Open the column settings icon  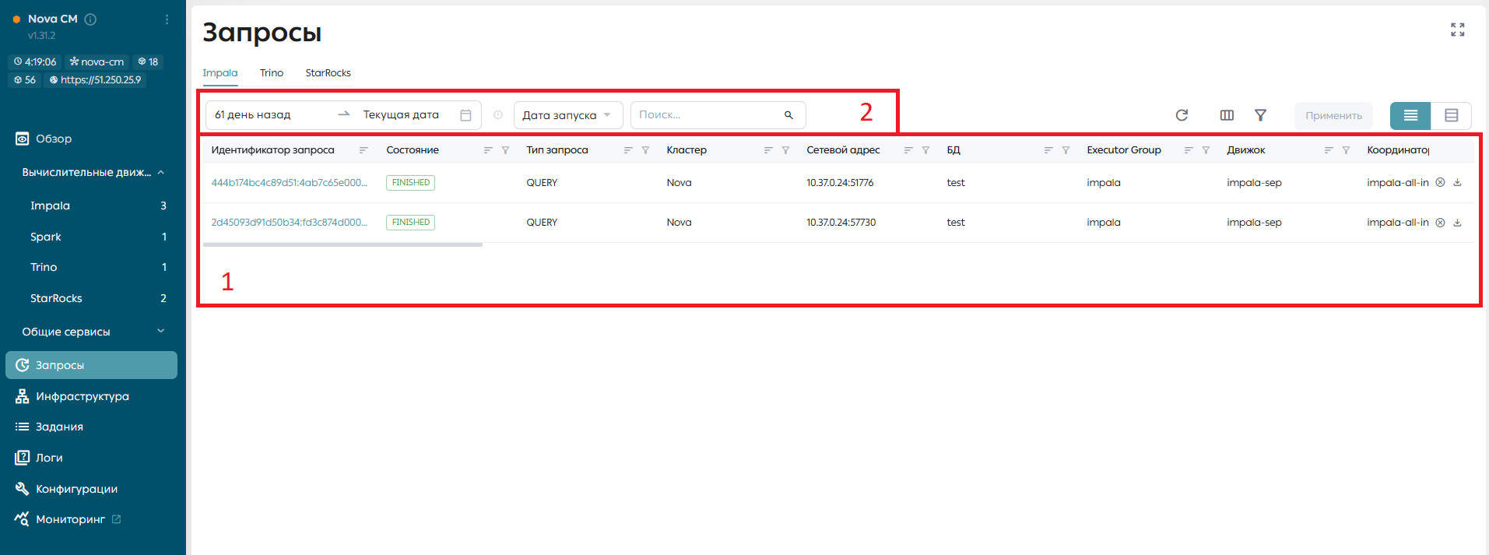[x=1227, y=115]
